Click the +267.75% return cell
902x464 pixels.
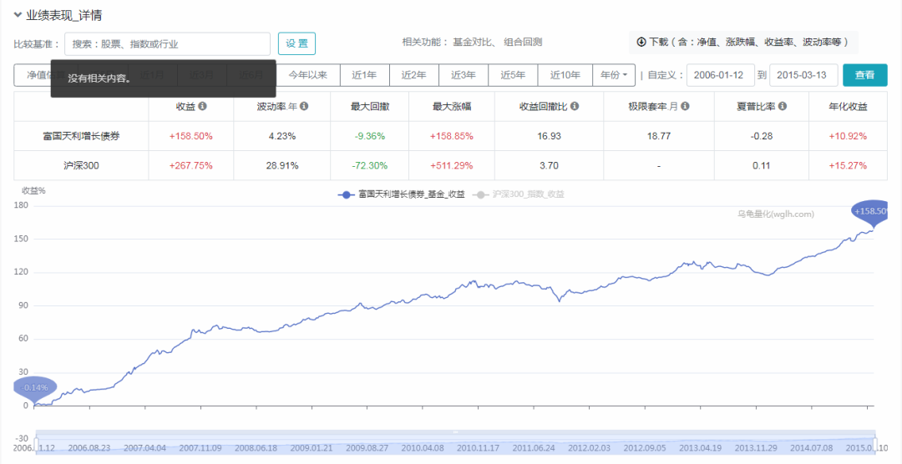pyautogui.click(x=191, y=165)
